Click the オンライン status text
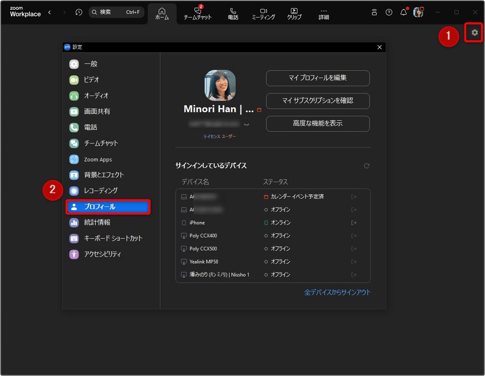Image resolution: width=485 pixels, height=376 pixels. point(281,223)
